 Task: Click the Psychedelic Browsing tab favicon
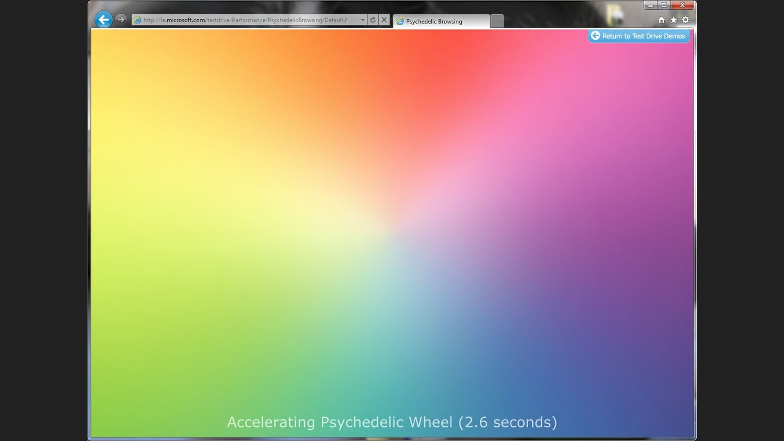click(x=400, y=21)
